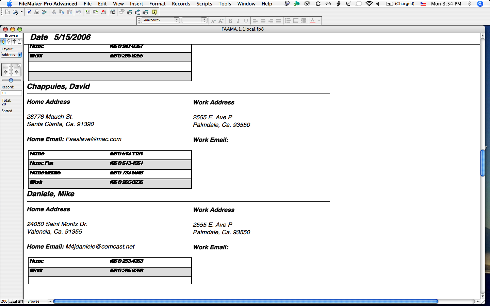Open the Records menu

(181, 4)
